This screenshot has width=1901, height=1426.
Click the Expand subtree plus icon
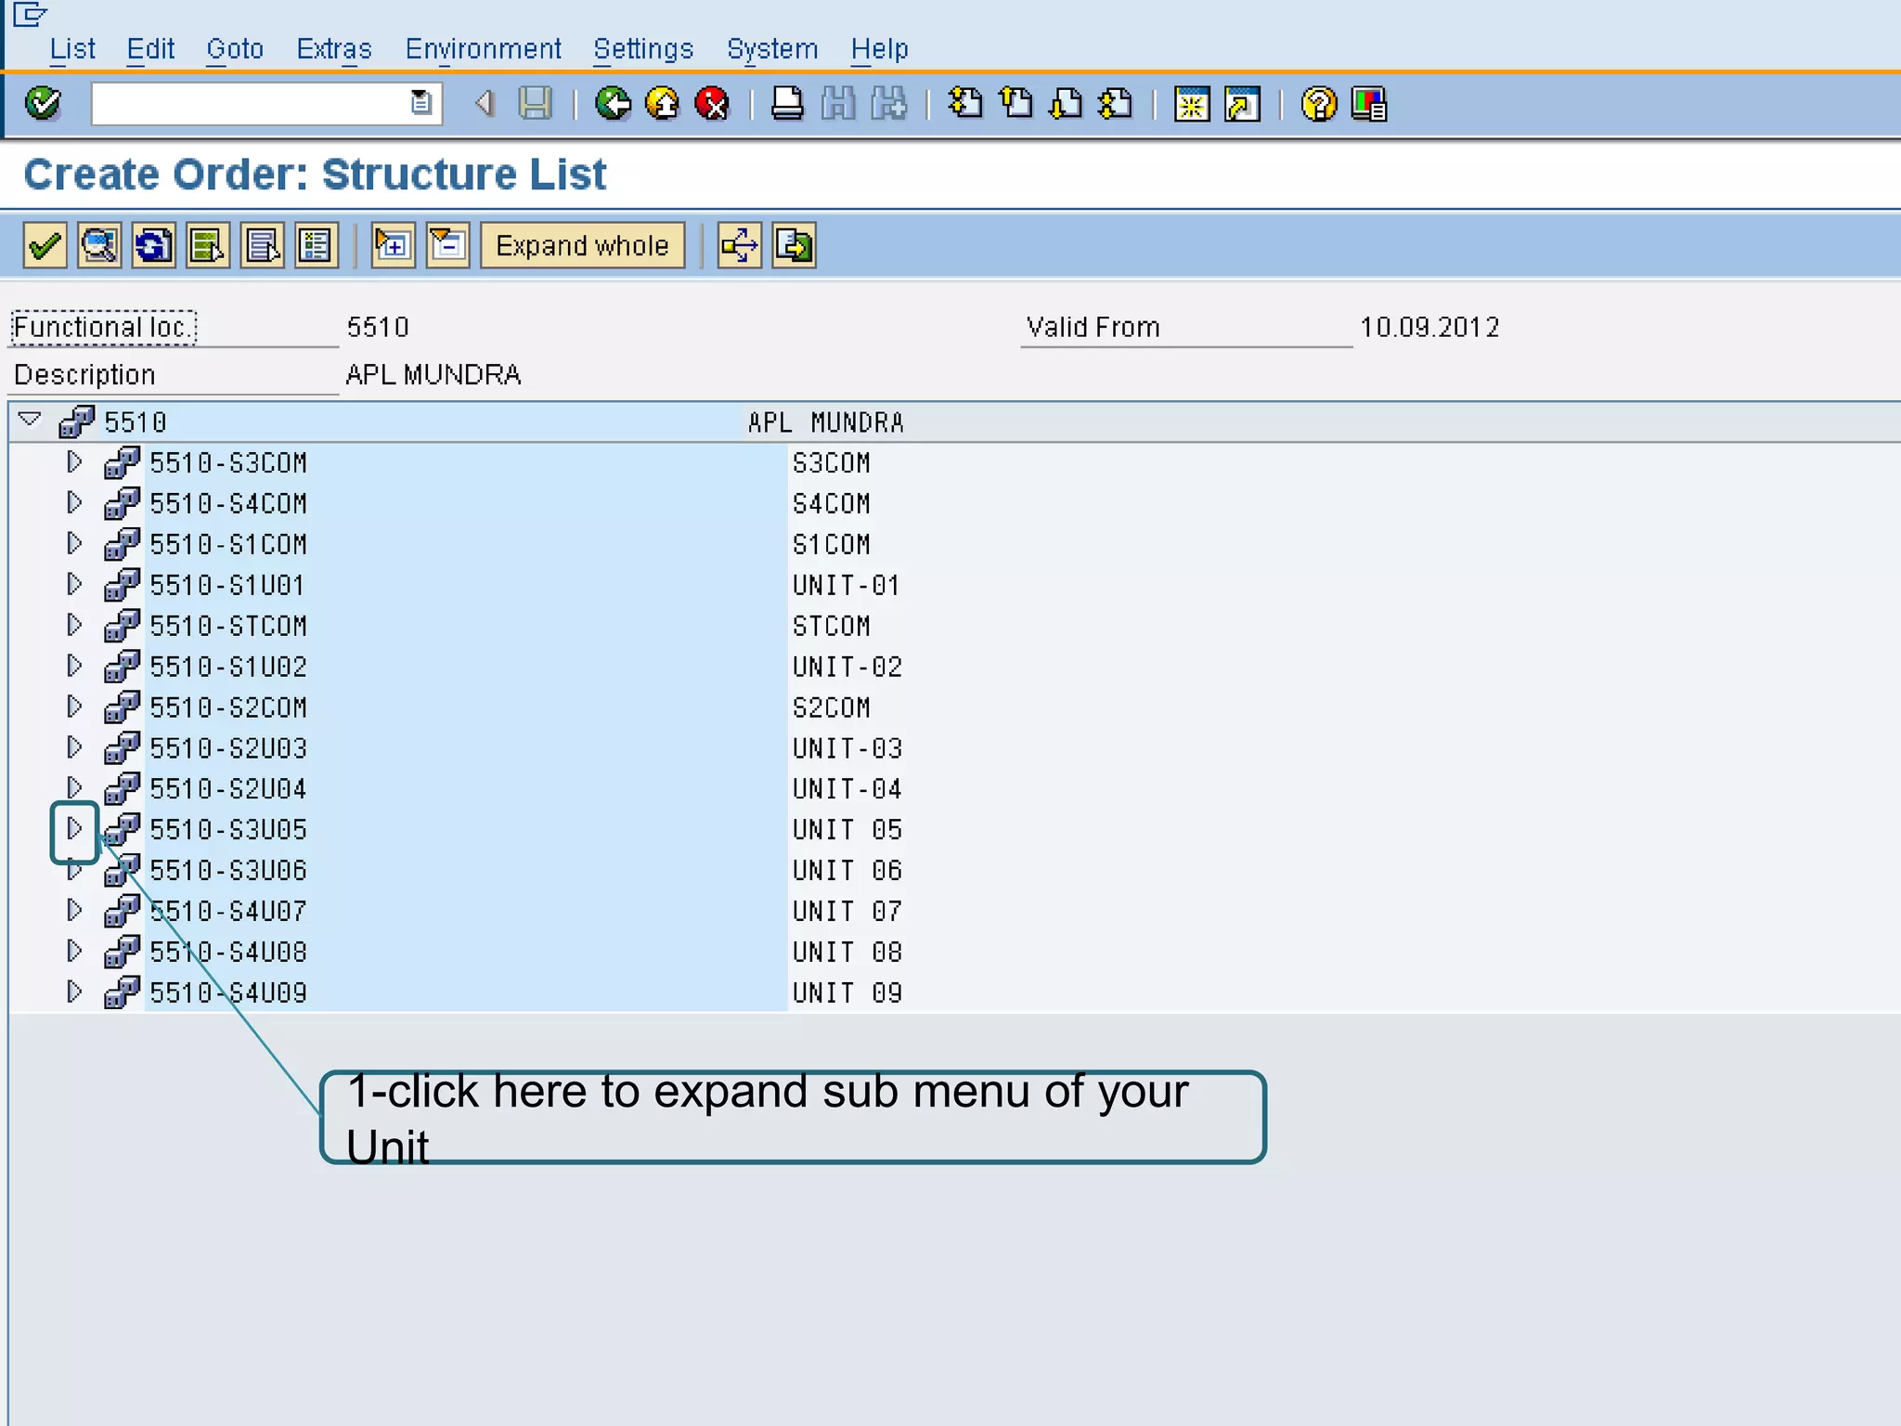point(393,246)
